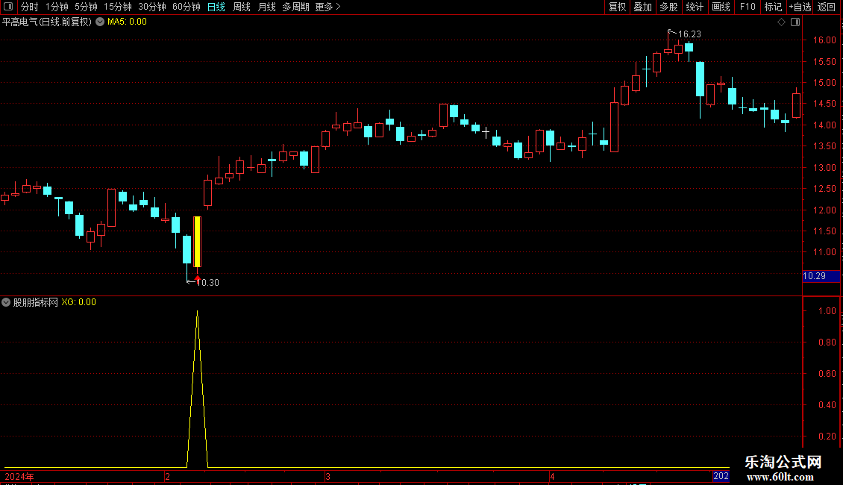
Task: Activate 画线 drawing tools
Action: pyautogui.click(x=721, y=7)
